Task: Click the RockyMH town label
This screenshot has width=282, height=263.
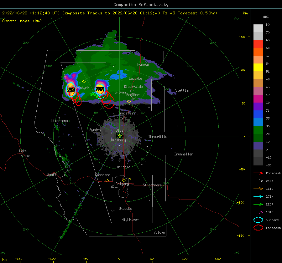Action: click(83, 88)
